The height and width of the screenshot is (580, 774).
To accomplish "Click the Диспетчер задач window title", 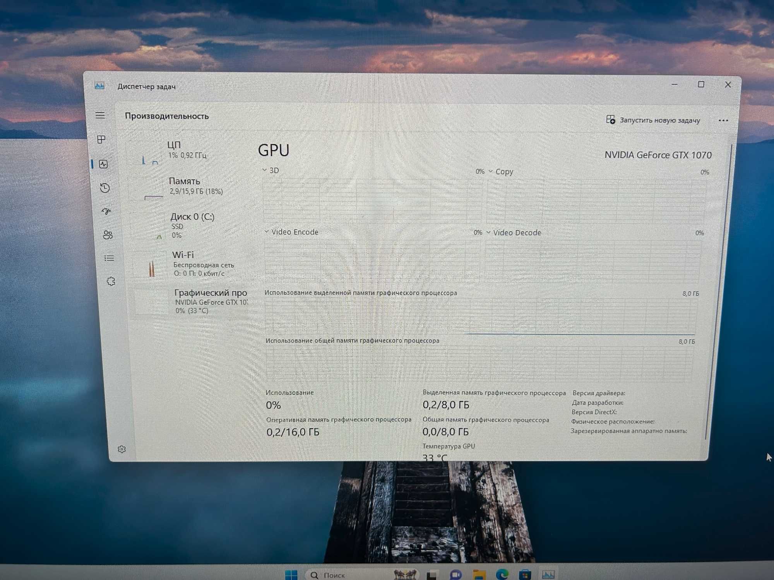I will point(146,87).
